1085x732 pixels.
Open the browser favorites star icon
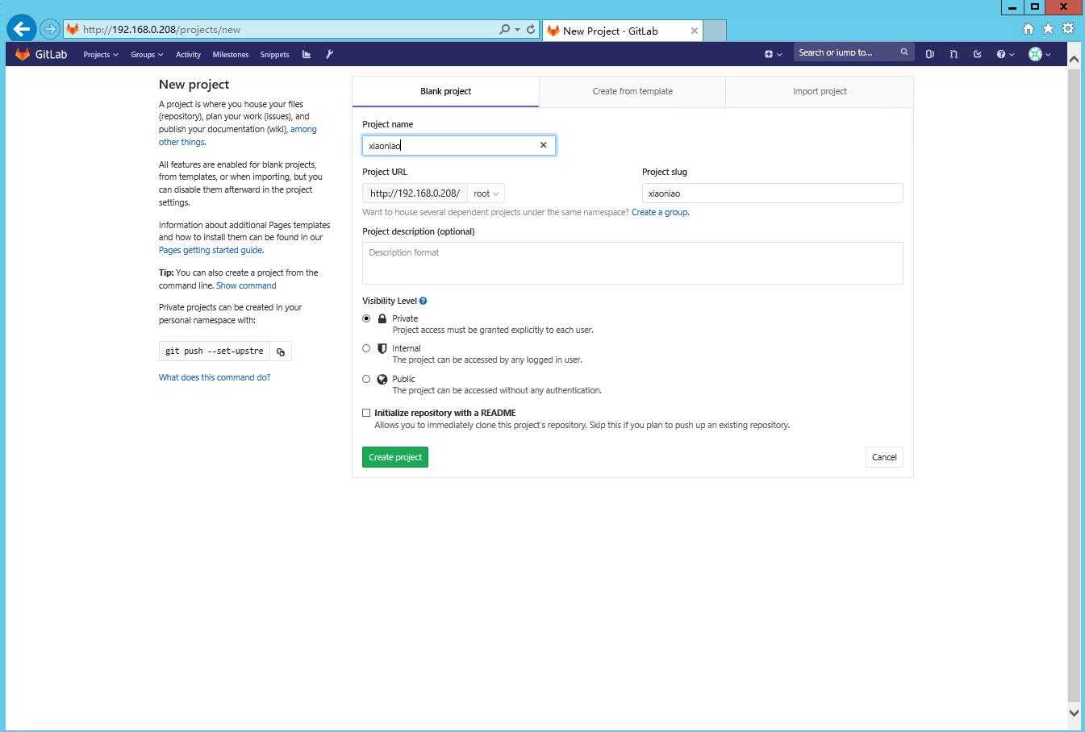pyautogui.click(x=1048, y=29)
